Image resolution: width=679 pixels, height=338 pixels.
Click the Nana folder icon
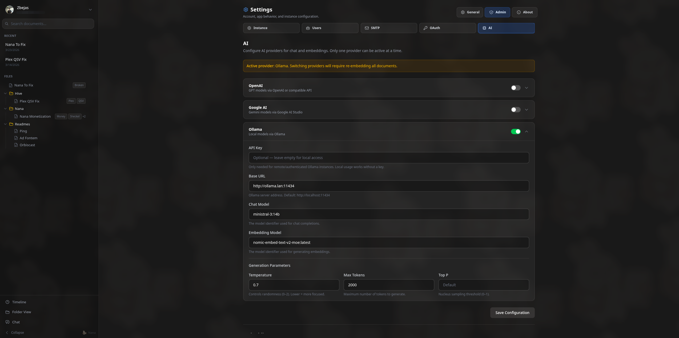(11, 109)
